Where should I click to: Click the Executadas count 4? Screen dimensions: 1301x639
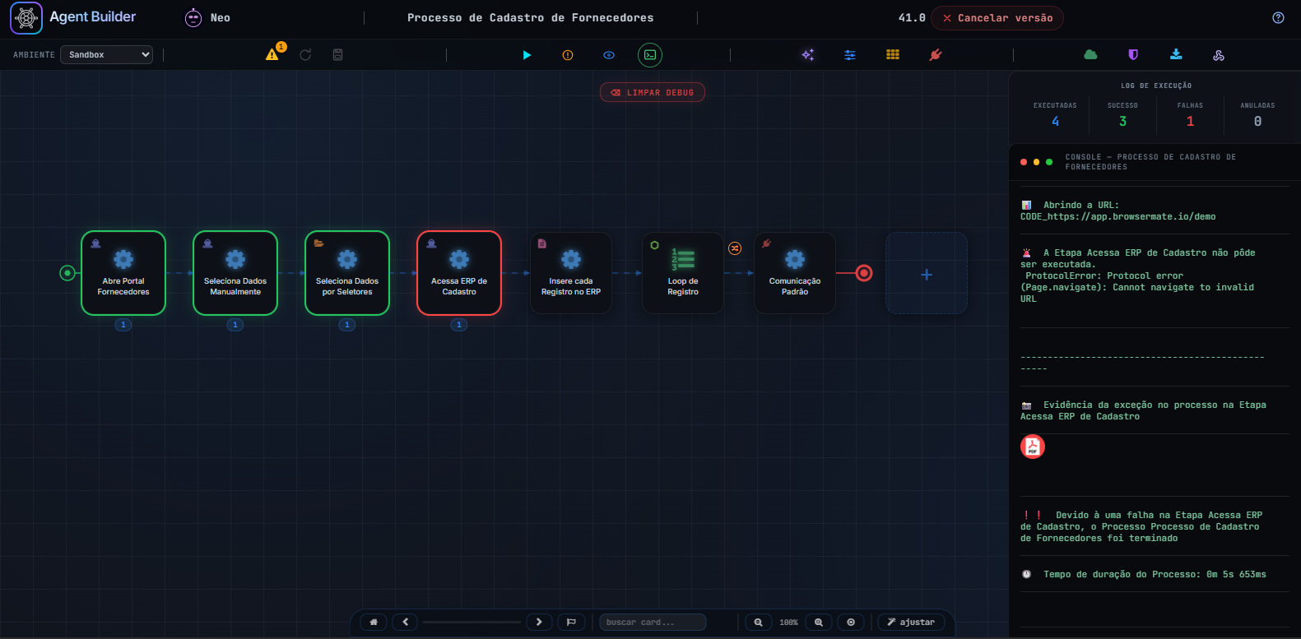click(x=1056, y=121)
